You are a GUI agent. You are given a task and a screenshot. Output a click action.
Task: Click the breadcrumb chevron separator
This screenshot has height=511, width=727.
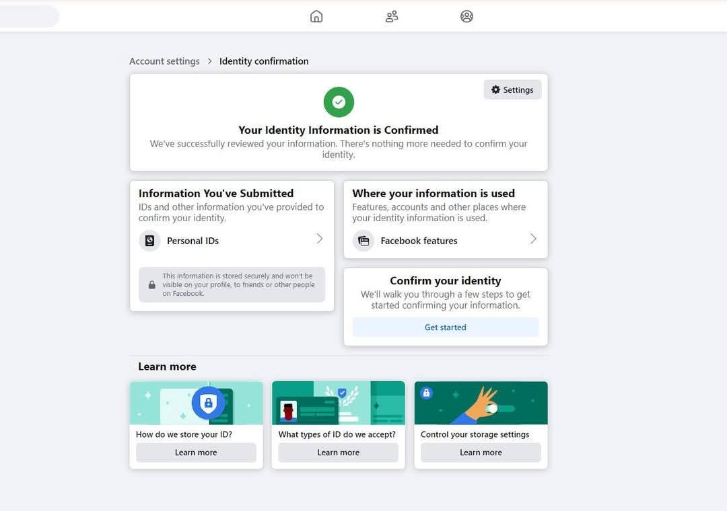(209, 61)
